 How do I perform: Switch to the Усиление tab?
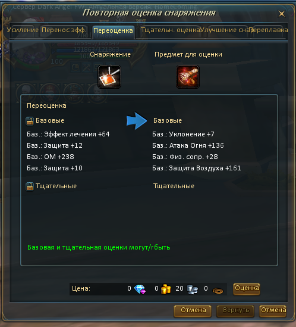[23, 30]
